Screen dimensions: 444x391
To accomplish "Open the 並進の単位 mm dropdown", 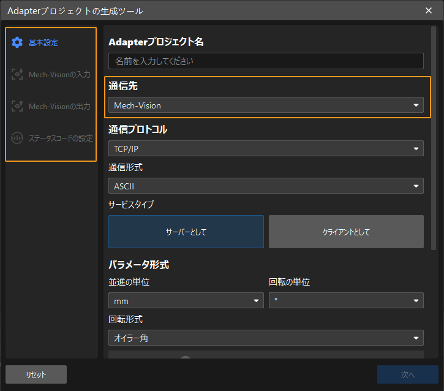I will (186, 300).
